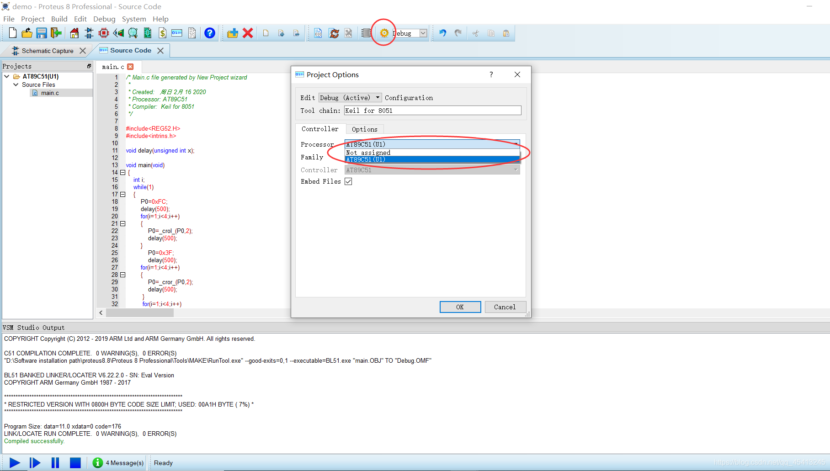Open the Debug menu
The height and width of the screenshot is (471, 830).
pyautogui.click(x=104, y=19)
